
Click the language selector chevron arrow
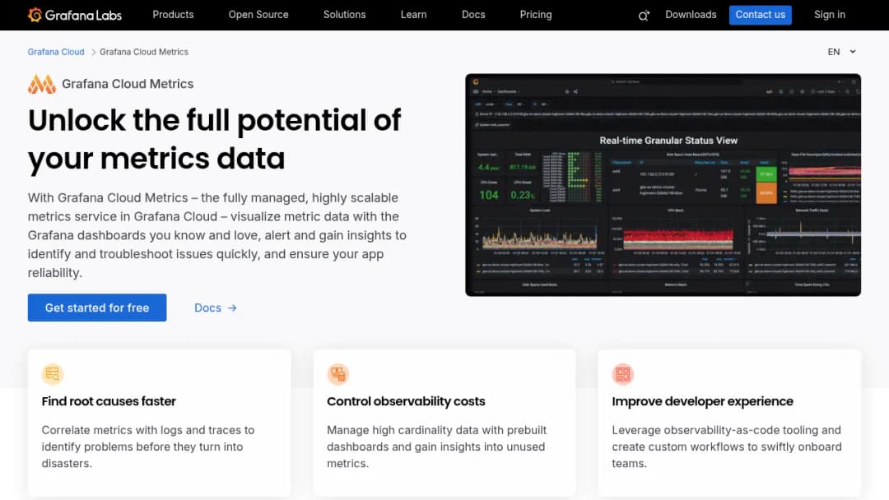point(852,52)
